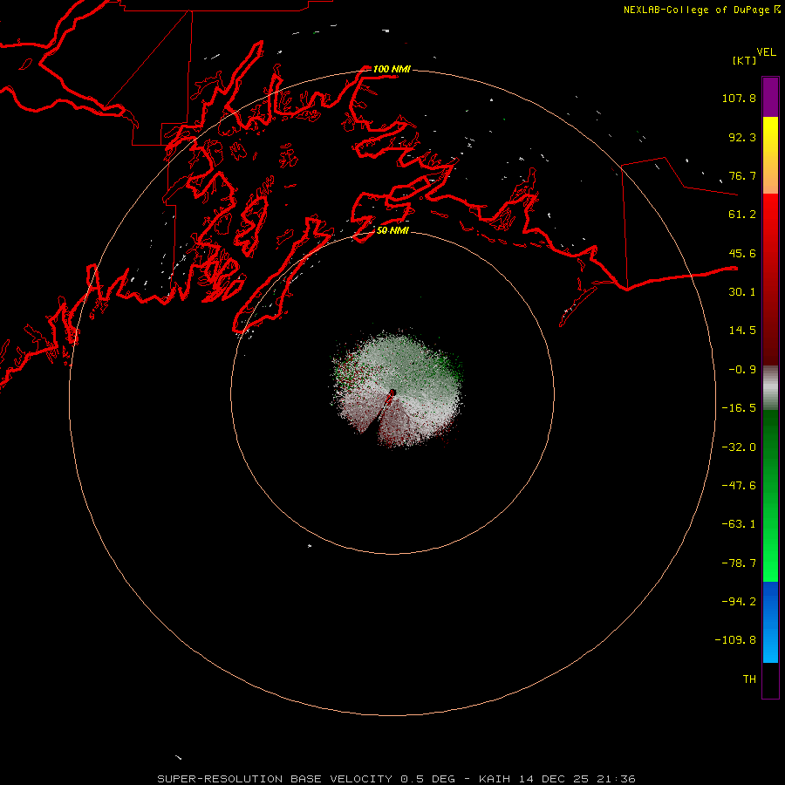
Task: Click the NEXLAB-College of DuPage credit text
Action: click(696, 10)
